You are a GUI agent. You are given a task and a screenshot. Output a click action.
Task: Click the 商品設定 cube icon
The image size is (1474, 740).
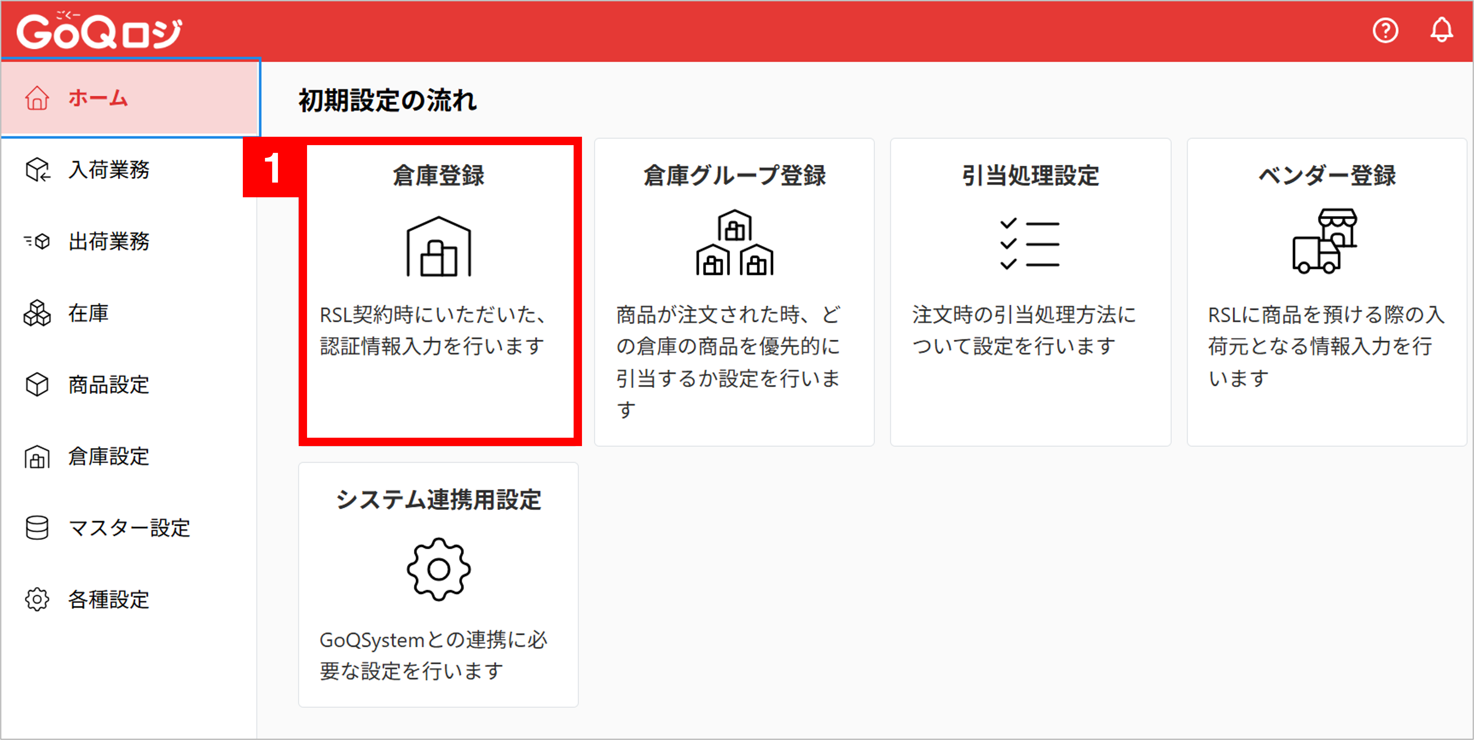click(x=37, y=384)
